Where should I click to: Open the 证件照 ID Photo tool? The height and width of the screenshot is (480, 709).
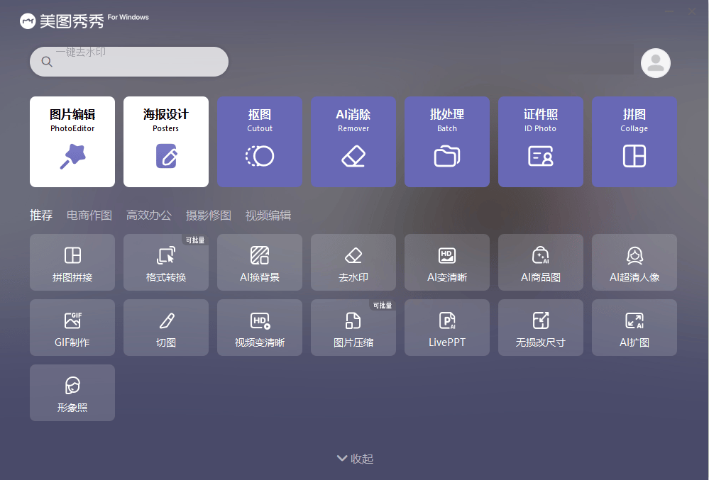pyautogui.click(x=540, y=141)
